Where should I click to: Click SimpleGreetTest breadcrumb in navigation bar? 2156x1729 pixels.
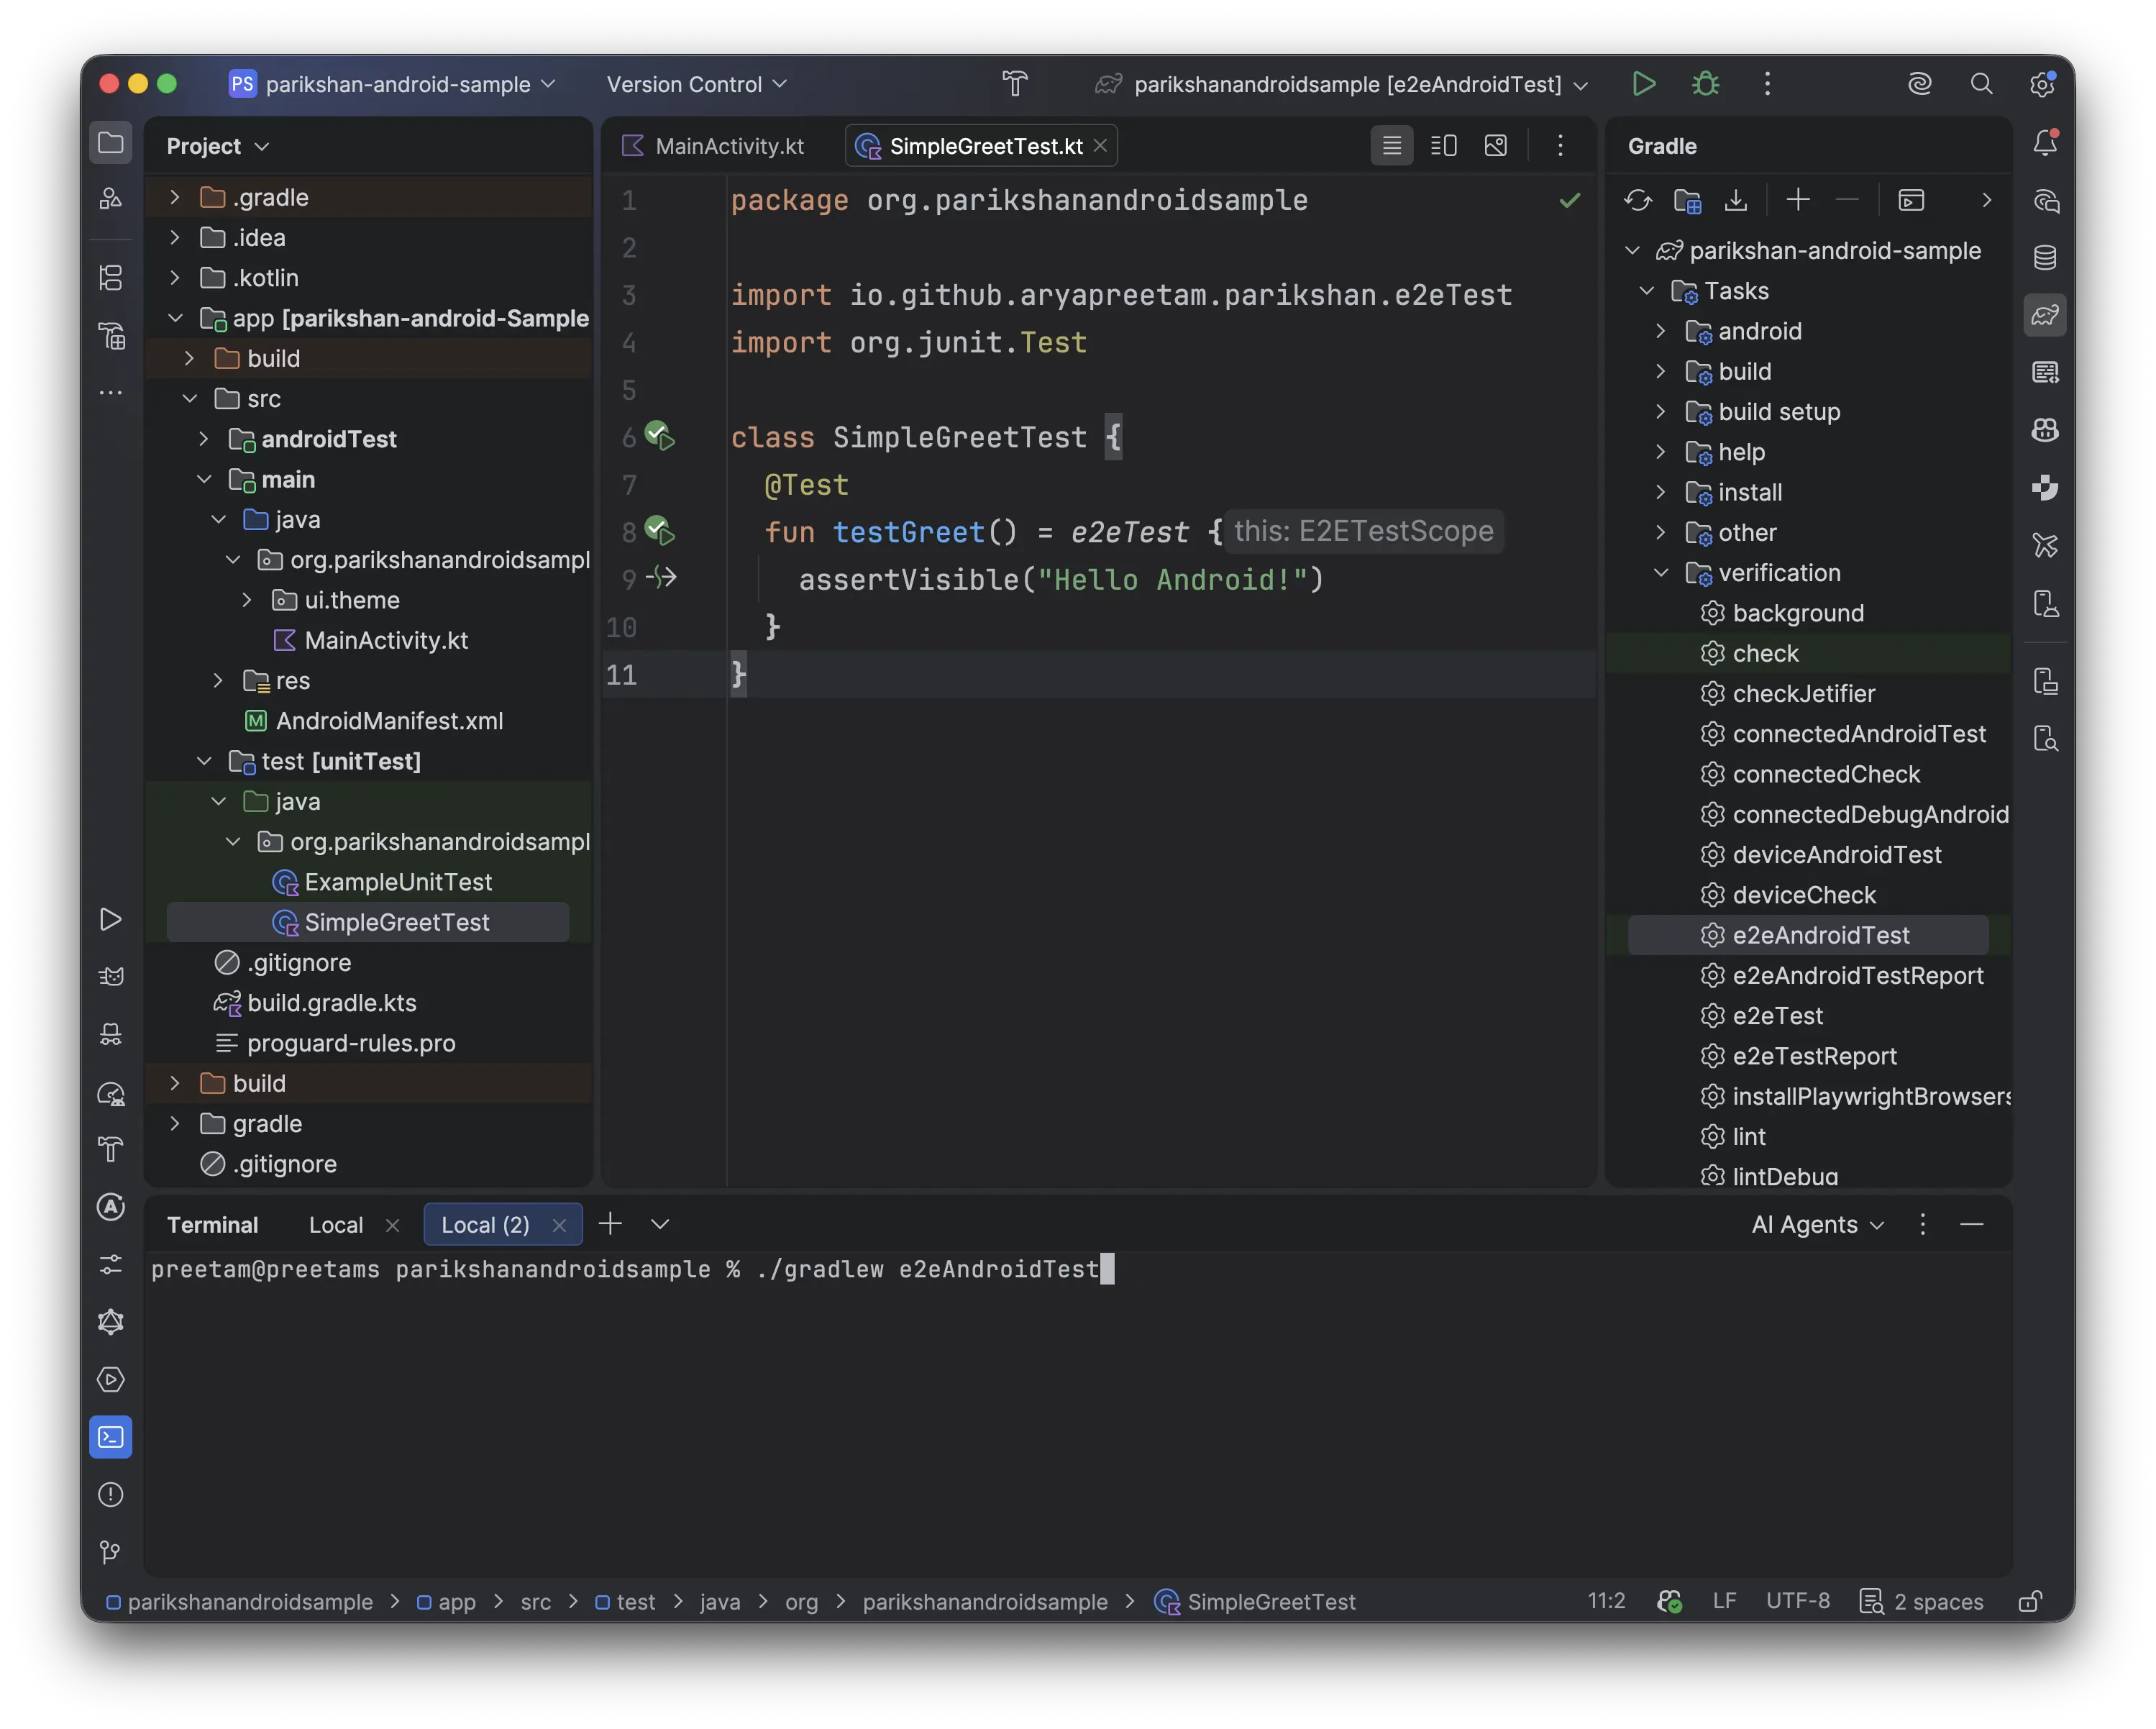coord(1254,1601)
